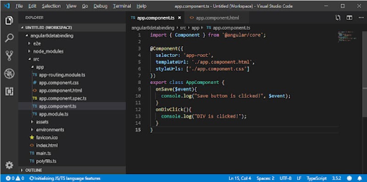Switch to the app.component.ts tab
Viewport: 367px width, 182px height.
click(x=156, y=18)
